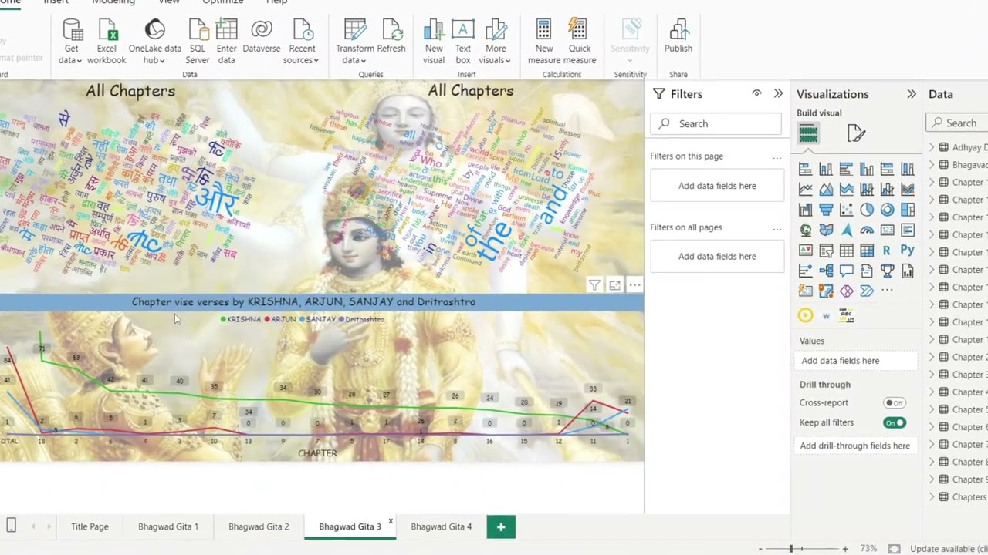This screenshot has height=555, width=988.
Task: Select the area chart visual
Action: point(826,189)
